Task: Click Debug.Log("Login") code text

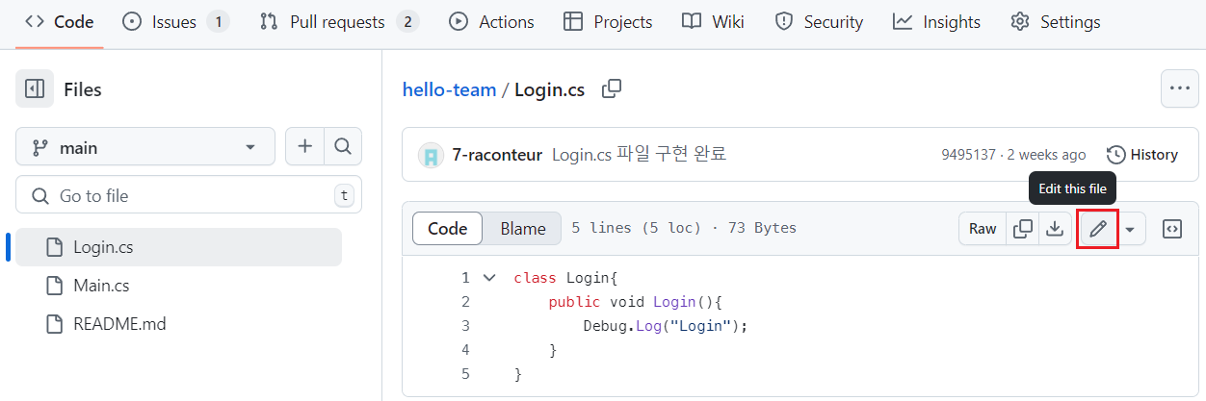Action: 665,326
